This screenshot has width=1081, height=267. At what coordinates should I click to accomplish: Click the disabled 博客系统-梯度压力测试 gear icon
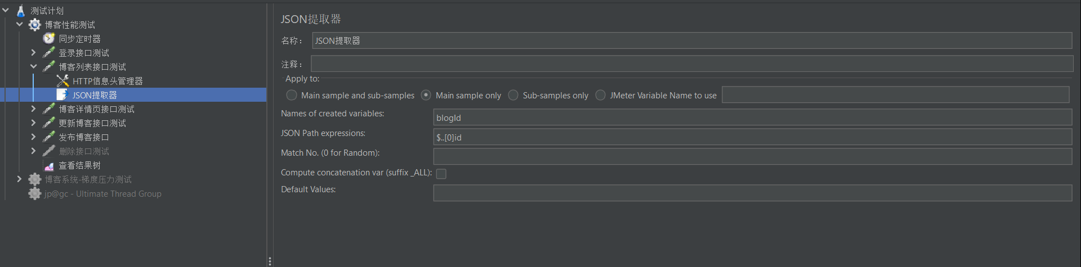coord(35,179)
